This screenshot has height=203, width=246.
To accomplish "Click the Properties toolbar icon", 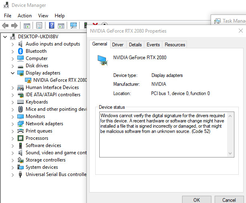I will pos(39,25).
